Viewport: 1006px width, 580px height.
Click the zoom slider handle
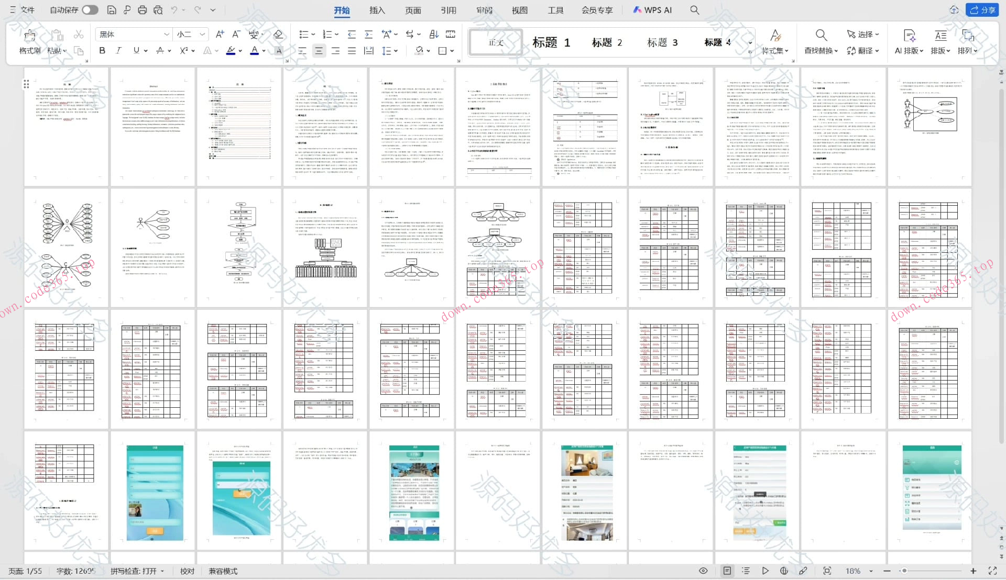pyautogui.click(x=904, y=571)
